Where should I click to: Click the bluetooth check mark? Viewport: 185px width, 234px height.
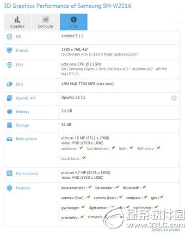[x=144, y=187]
